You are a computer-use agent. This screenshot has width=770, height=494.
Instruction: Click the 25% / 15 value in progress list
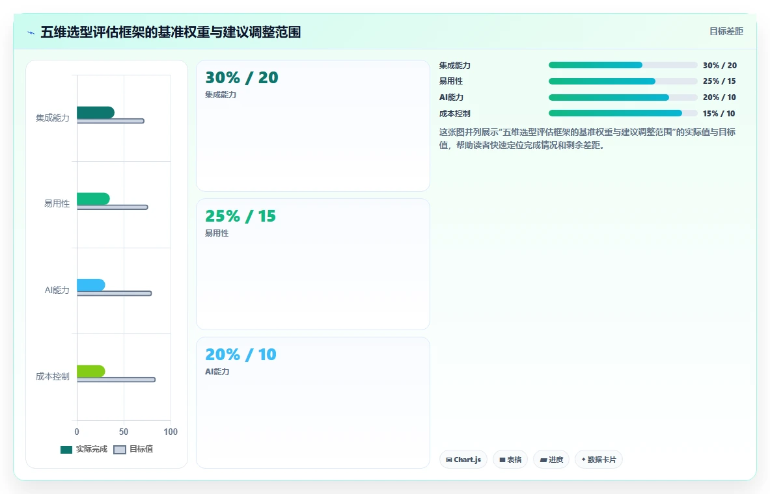pyautogui.click(x=719, y=81)
